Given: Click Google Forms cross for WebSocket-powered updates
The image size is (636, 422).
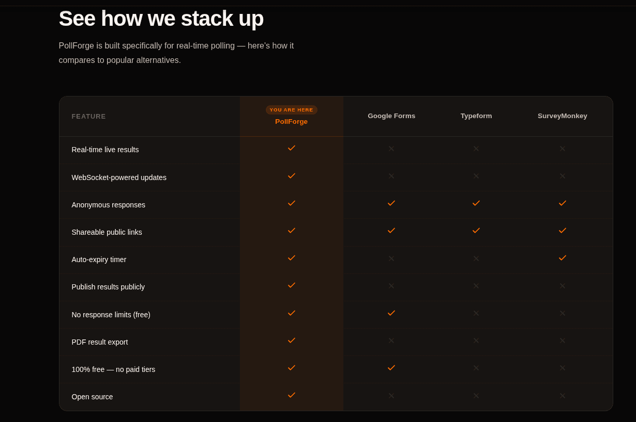Looking at the screenshot, I should coord(391,176).
